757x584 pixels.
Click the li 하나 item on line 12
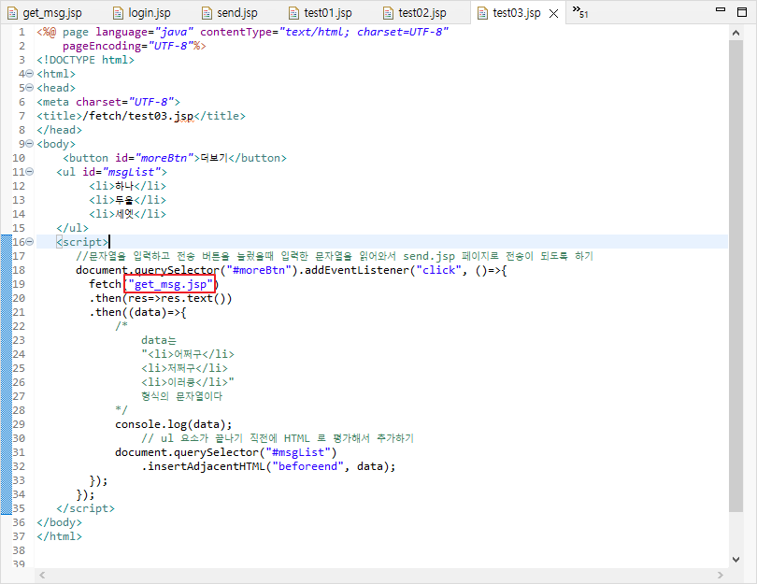click(127, 186)
